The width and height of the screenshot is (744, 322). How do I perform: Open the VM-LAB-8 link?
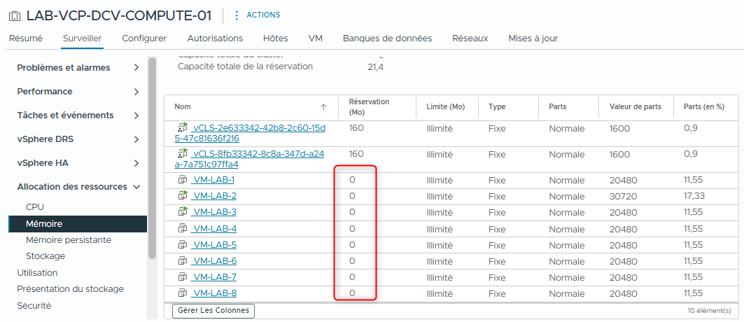pyautogui.click(x=213, y=293)
